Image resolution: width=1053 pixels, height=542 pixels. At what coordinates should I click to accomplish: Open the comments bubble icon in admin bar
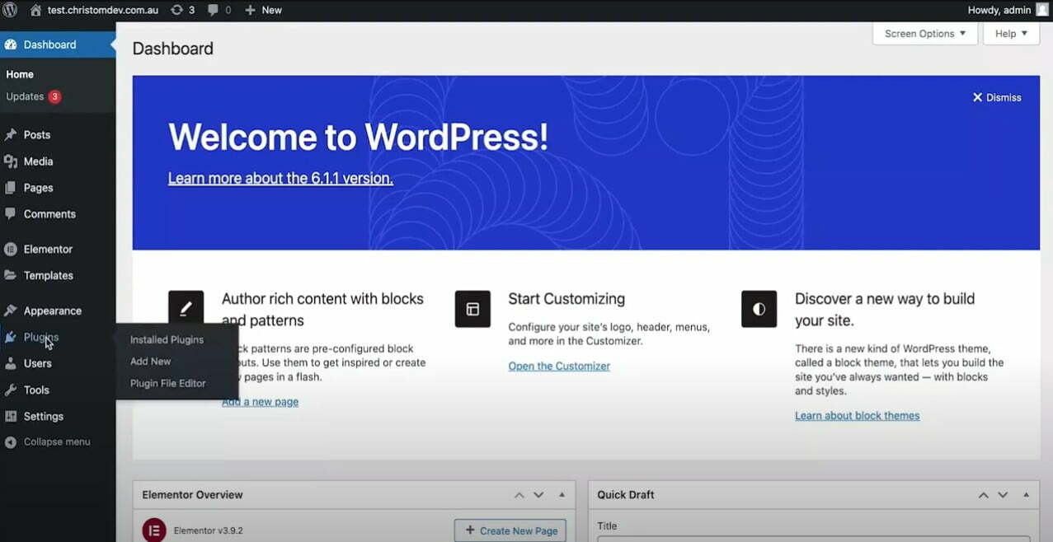(x=214, y=11)
